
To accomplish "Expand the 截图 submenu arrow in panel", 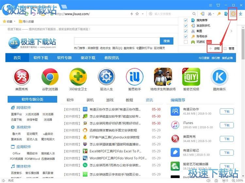I will (x=231, y=31).
